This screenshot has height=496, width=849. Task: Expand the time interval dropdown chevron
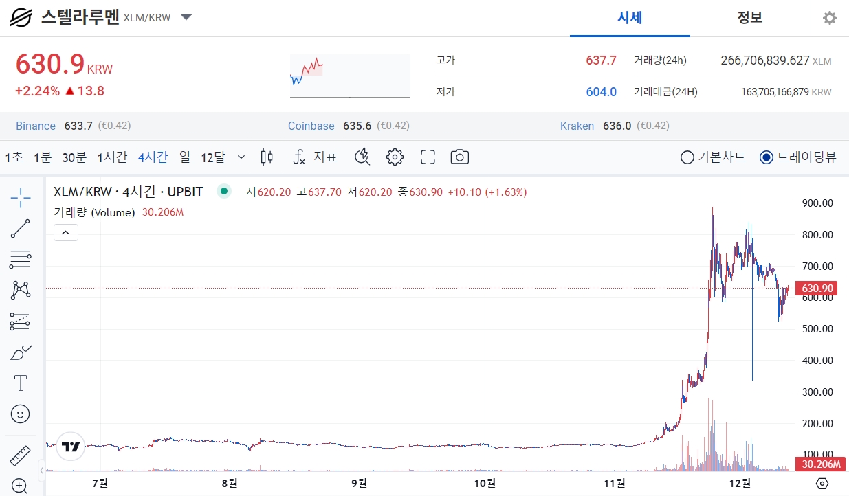coord(241,157)
